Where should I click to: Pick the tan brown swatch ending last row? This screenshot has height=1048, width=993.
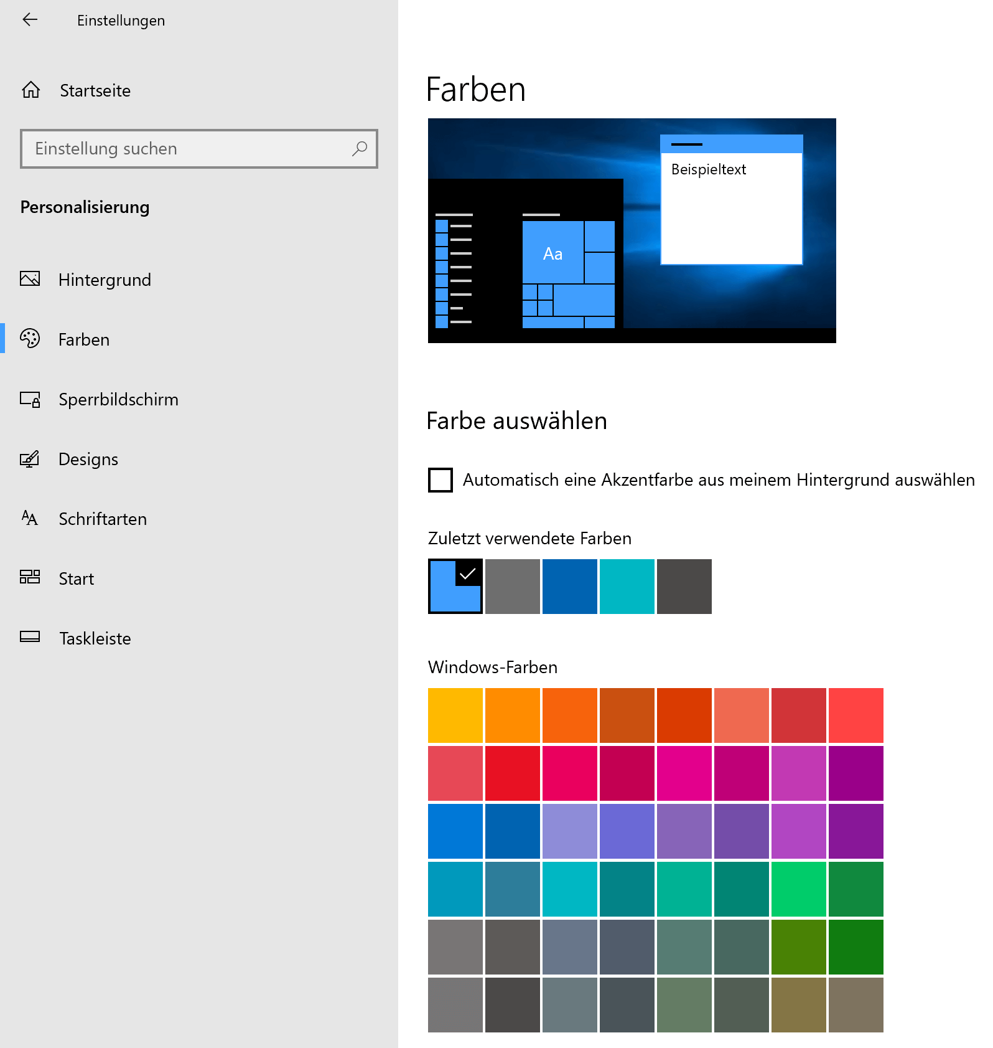click(856, 1005)
